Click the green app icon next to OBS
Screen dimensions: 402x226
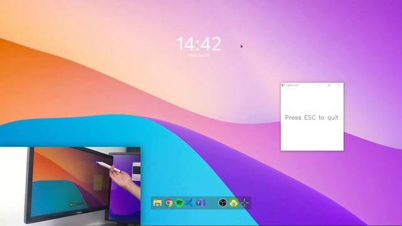click(x=234, y=203)
